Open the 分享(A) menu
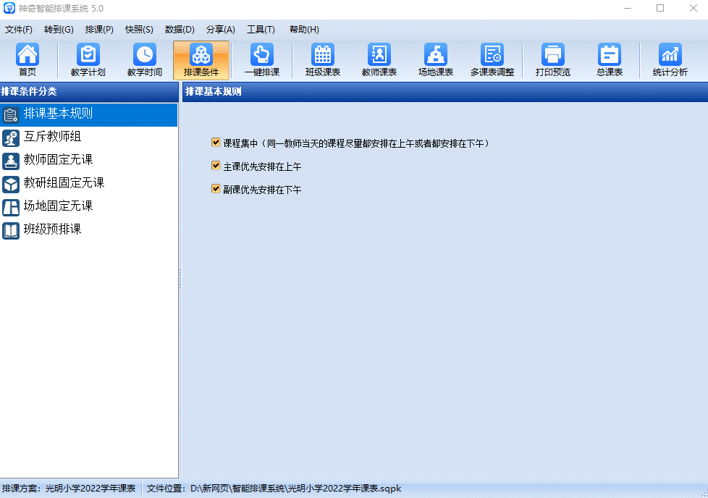The width and height of the screenshot is (708, 498). coord(220,30)
